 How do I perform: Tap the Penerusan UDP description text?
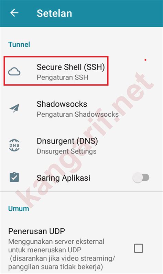tap(62, 254)
